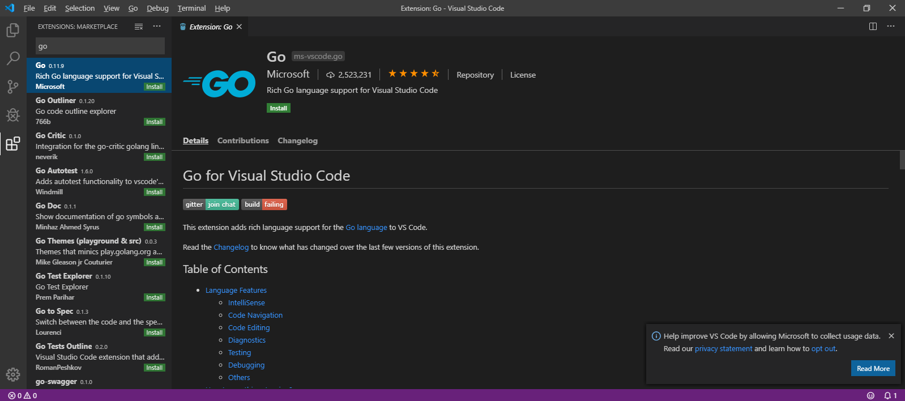
Task: Open the Source Control view icon
Action: tap(13, 87)
